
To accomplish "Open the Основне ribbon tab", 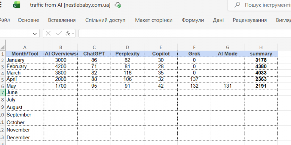I will pos(28,20).
